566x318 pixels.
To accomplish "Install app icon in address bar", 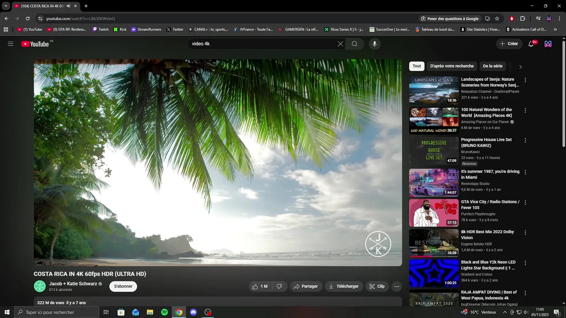I will [x=487, y=19].
